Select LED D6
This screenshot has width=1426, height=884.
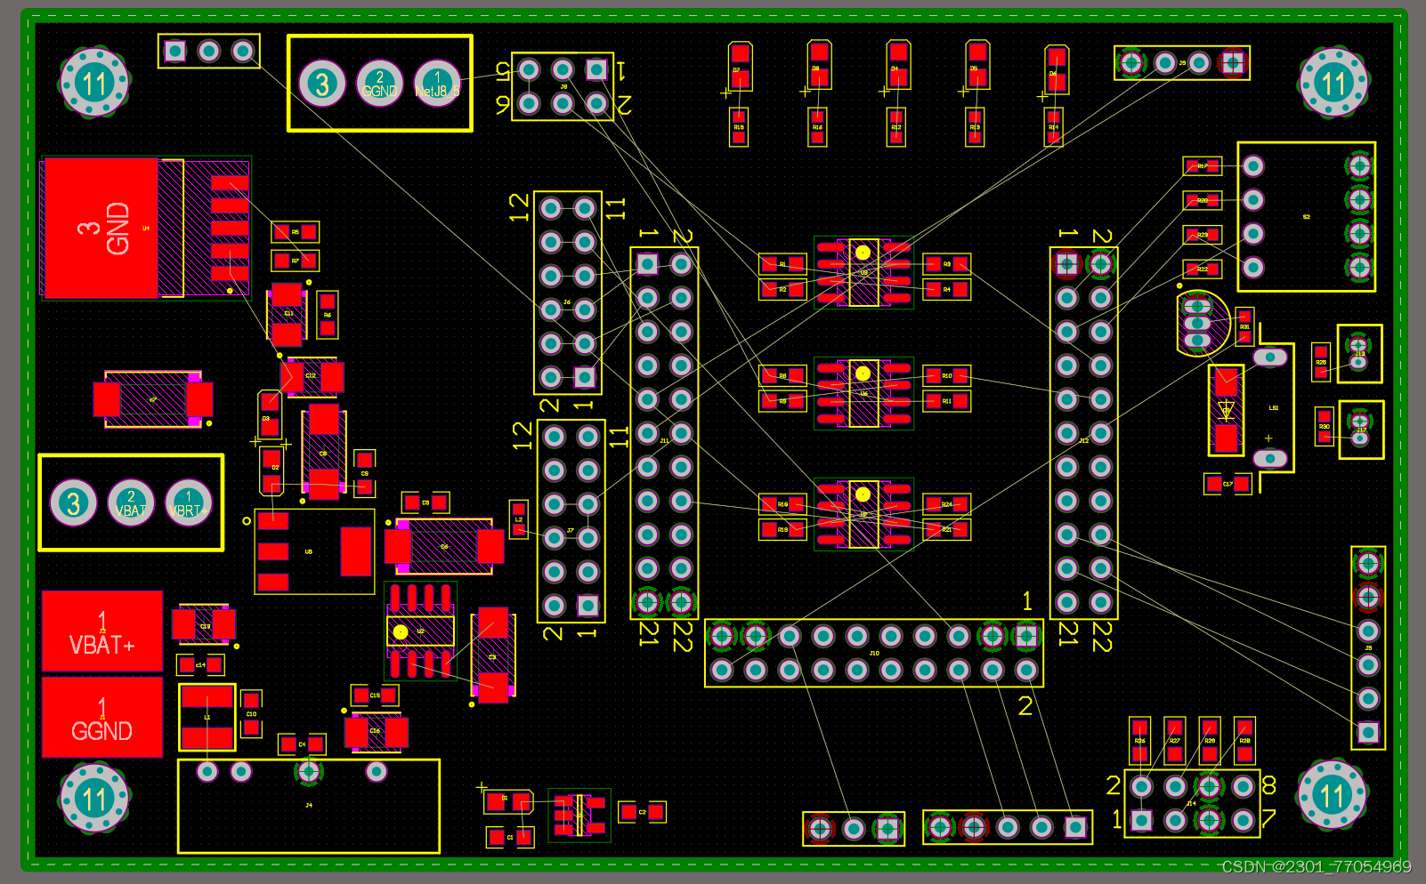click(1057, 70)
